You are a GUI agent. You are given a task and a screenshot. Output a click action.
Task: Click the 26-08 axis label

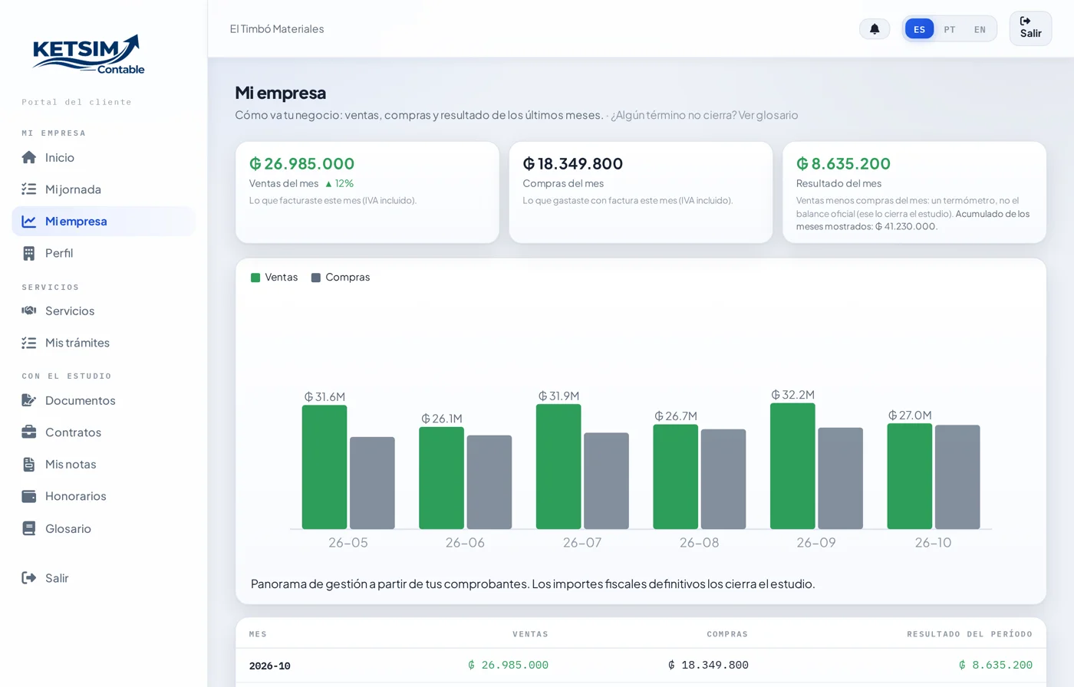700,543
